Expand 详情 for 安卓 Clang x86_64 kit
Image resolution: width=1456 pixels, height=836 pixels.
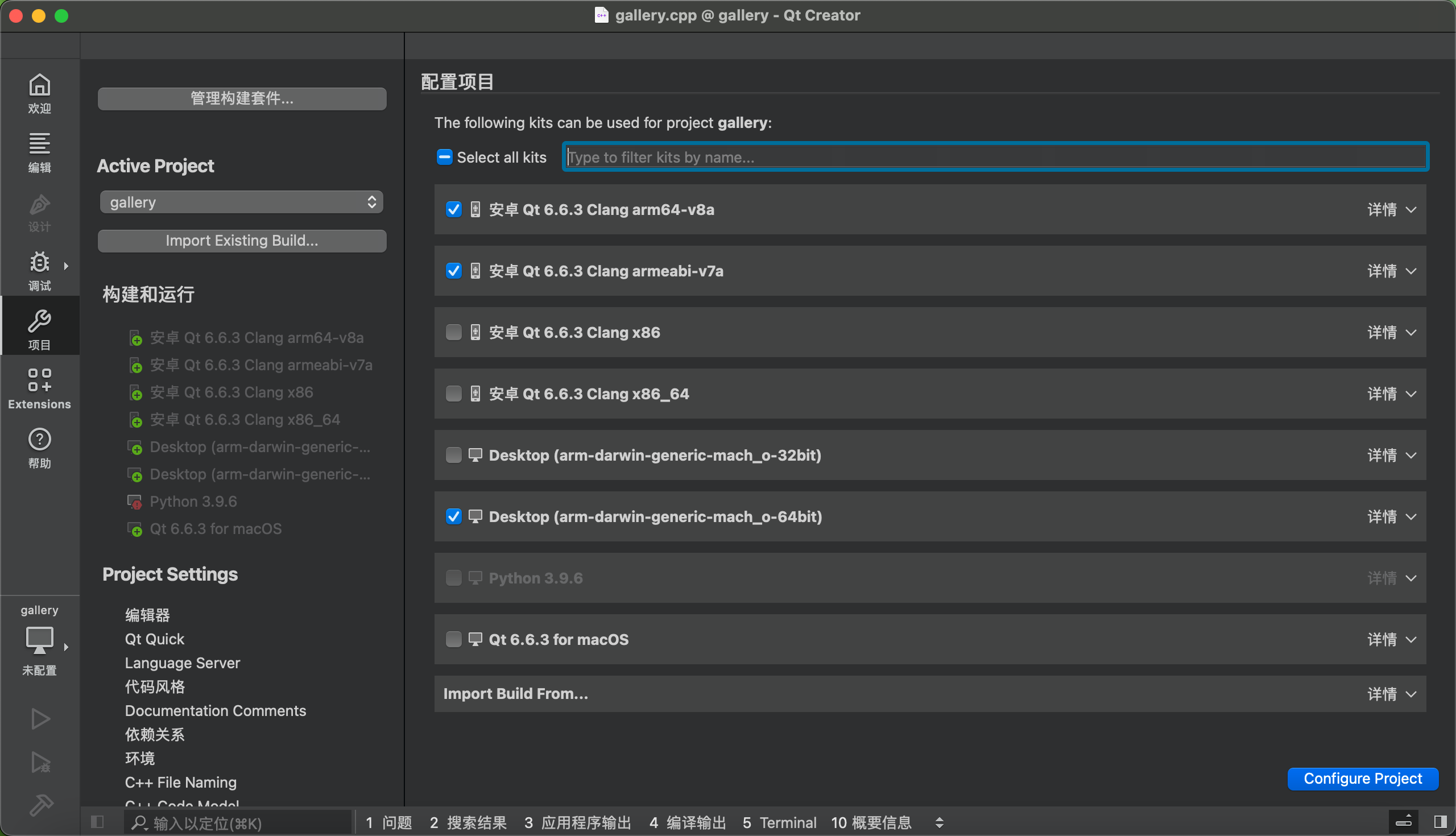[1392, 394]
